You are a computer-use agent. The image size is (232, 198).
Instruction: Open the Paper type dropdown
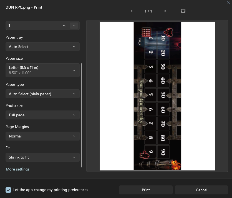coord(42,94)
